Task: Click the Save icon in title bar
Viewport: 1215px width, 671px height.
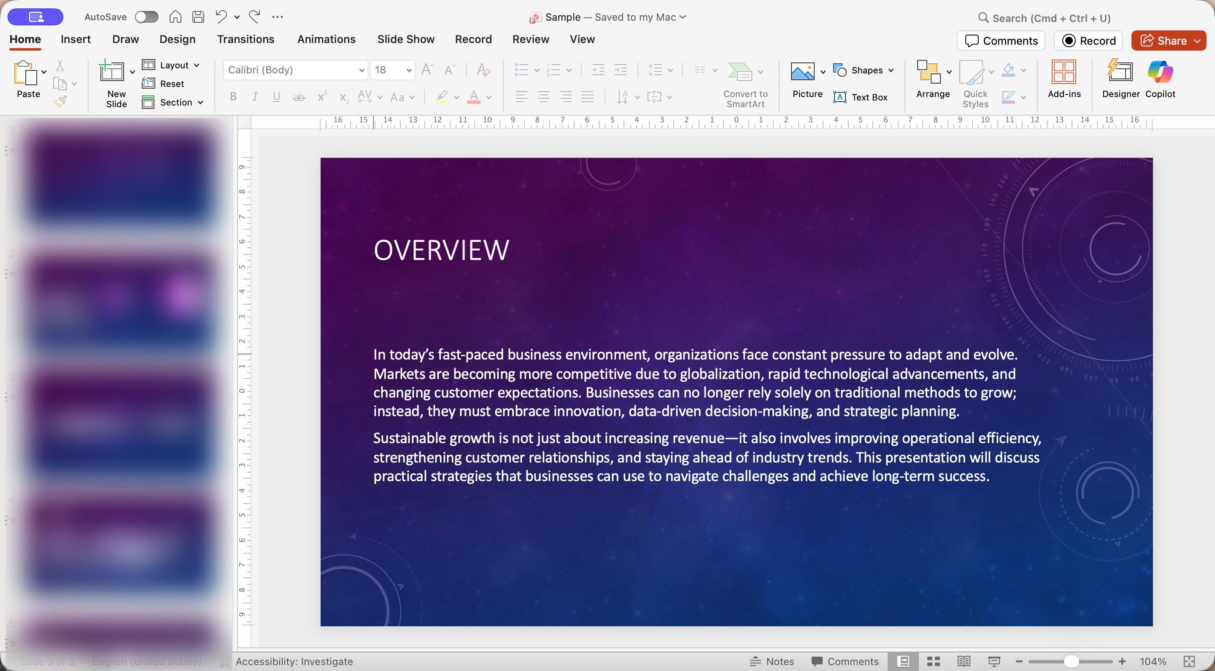Action: point(198,17)
